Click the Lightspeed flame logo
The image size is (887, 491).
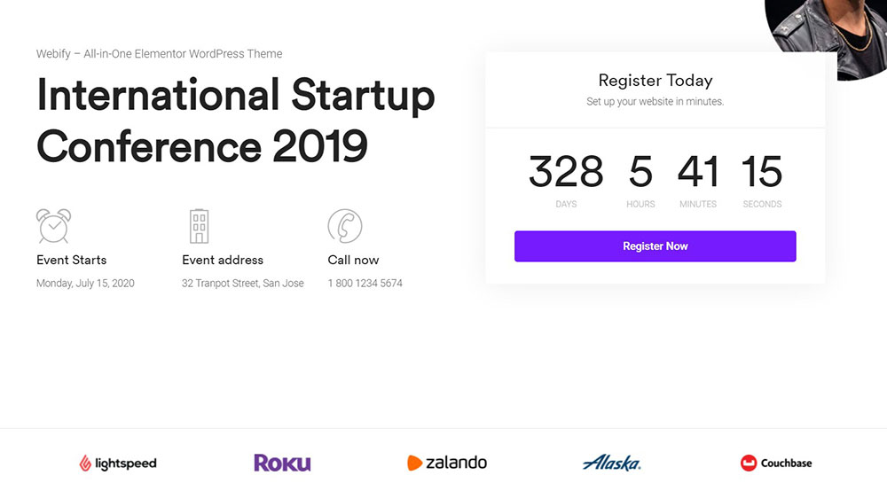point(85,464)
